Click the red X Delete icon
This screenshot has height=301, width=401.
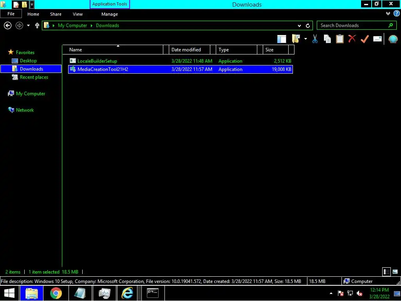(x=352, y=39)
